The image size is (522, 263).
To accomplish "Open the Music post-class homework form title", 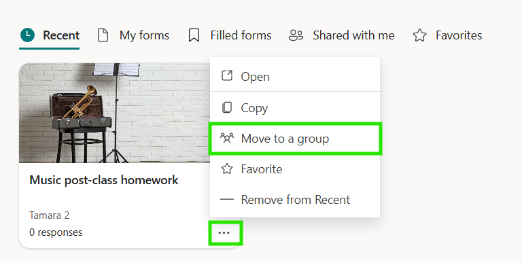I will tap(104, 180).
